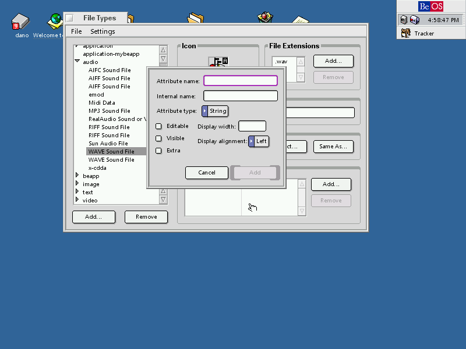Expand the video group
The height and width of the screenshot is (349, 466).
(x=77, y=200)
